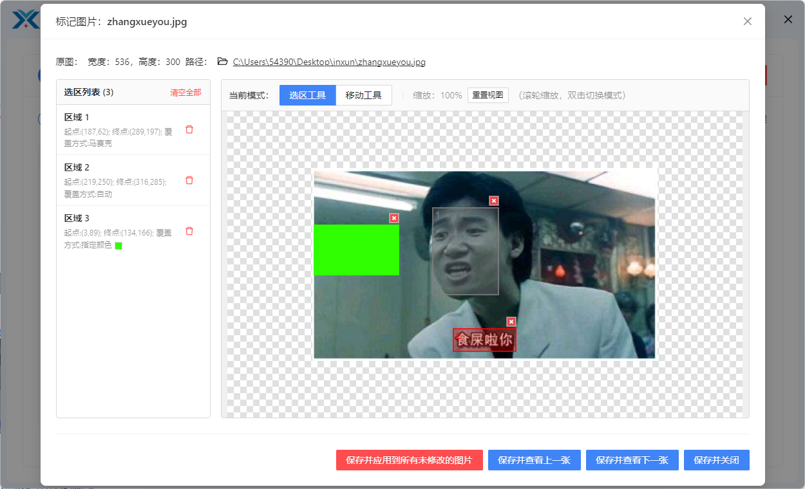This screenshot has height=489, width=805.
Task: Click 保存并查看上一张 button
Action: [534, 460]
